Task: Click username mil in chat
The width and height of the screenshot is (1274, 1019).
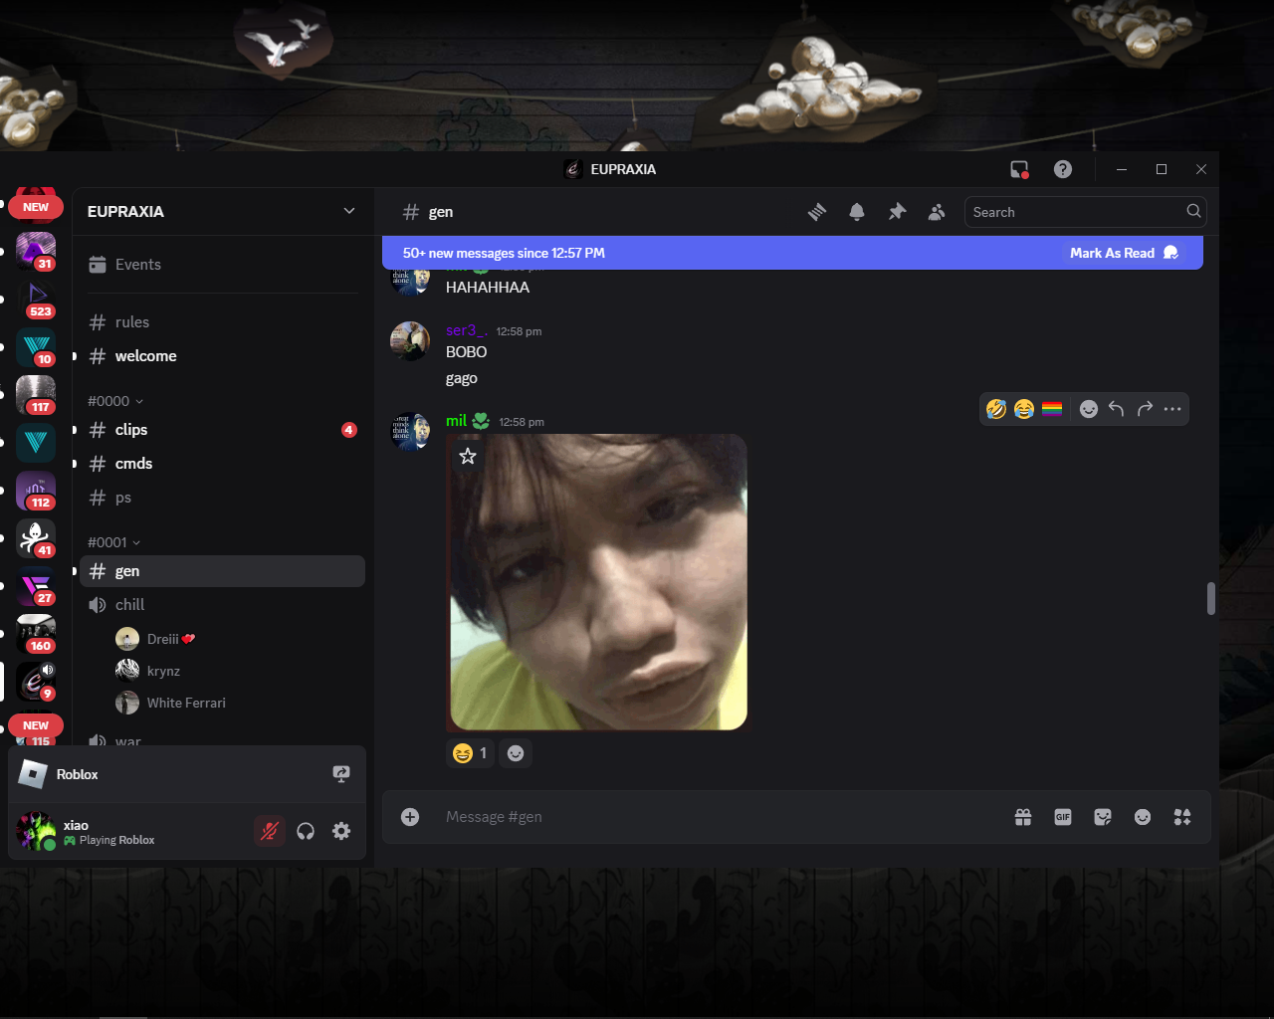Action: click(457, 421)
